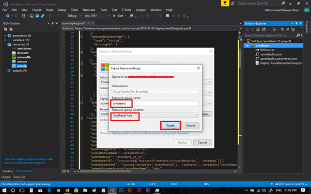
Task: Open the Add to Source Control menu
Action: tap(289, 184)
